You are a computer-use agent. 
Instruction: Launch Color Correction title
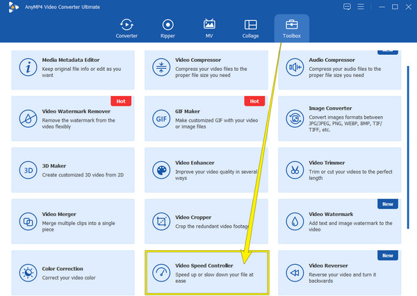[63, 269]
